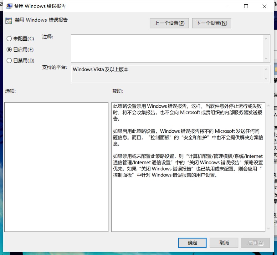The image size is (277, 255).
Task: Click the 取消 cancel button
Action: tap(224, 243)
